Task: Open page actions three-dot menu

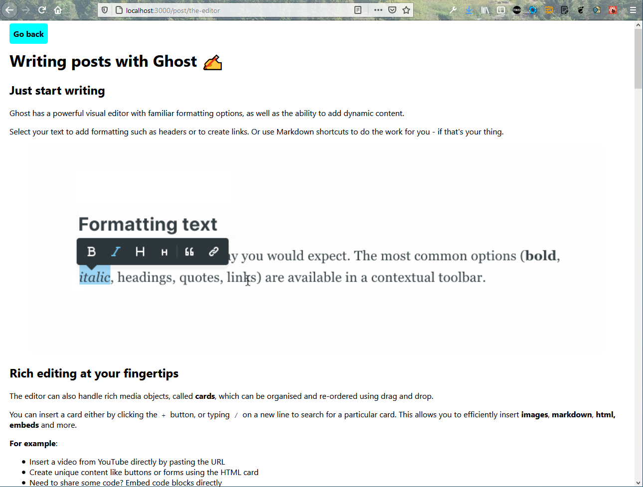Action: (378, 10)
